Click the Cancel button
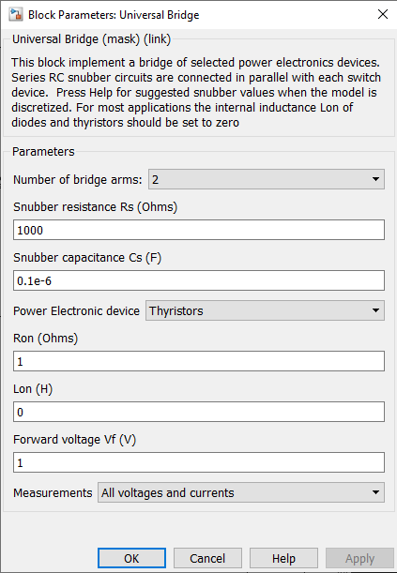 point(207,558)
